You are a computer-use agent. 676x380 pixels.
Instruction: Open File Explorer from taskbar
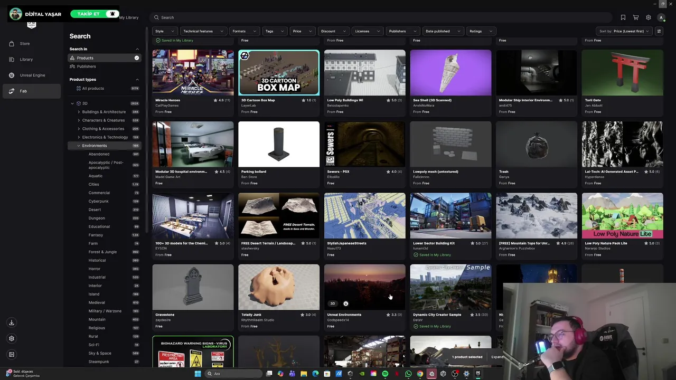coord(304,374)
